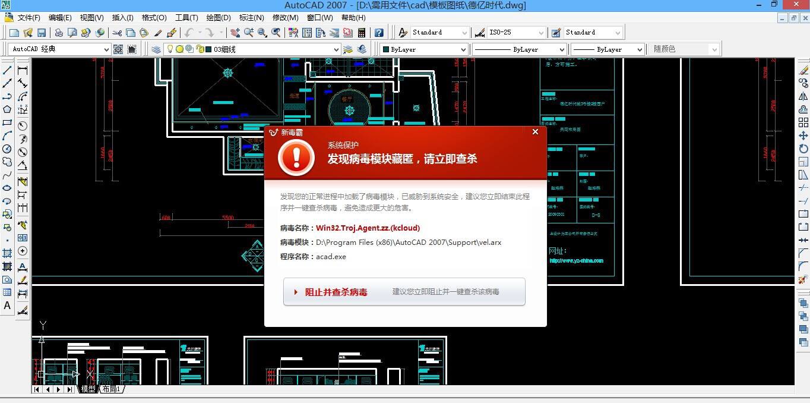810x403 pixels.
Task: Toggle the light bulb to turn off layer 03细线
Action: pos(170,49)
